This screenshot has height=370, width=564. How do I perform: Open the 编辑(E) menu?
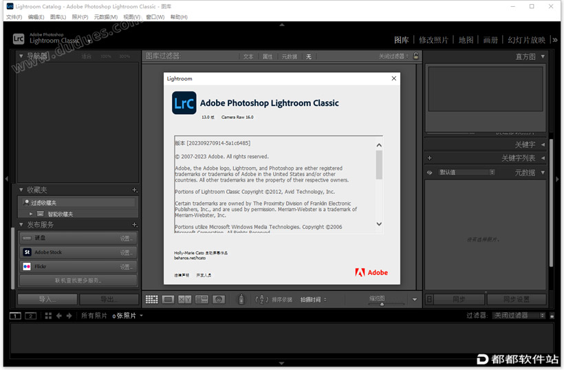[x=36, y=17]
